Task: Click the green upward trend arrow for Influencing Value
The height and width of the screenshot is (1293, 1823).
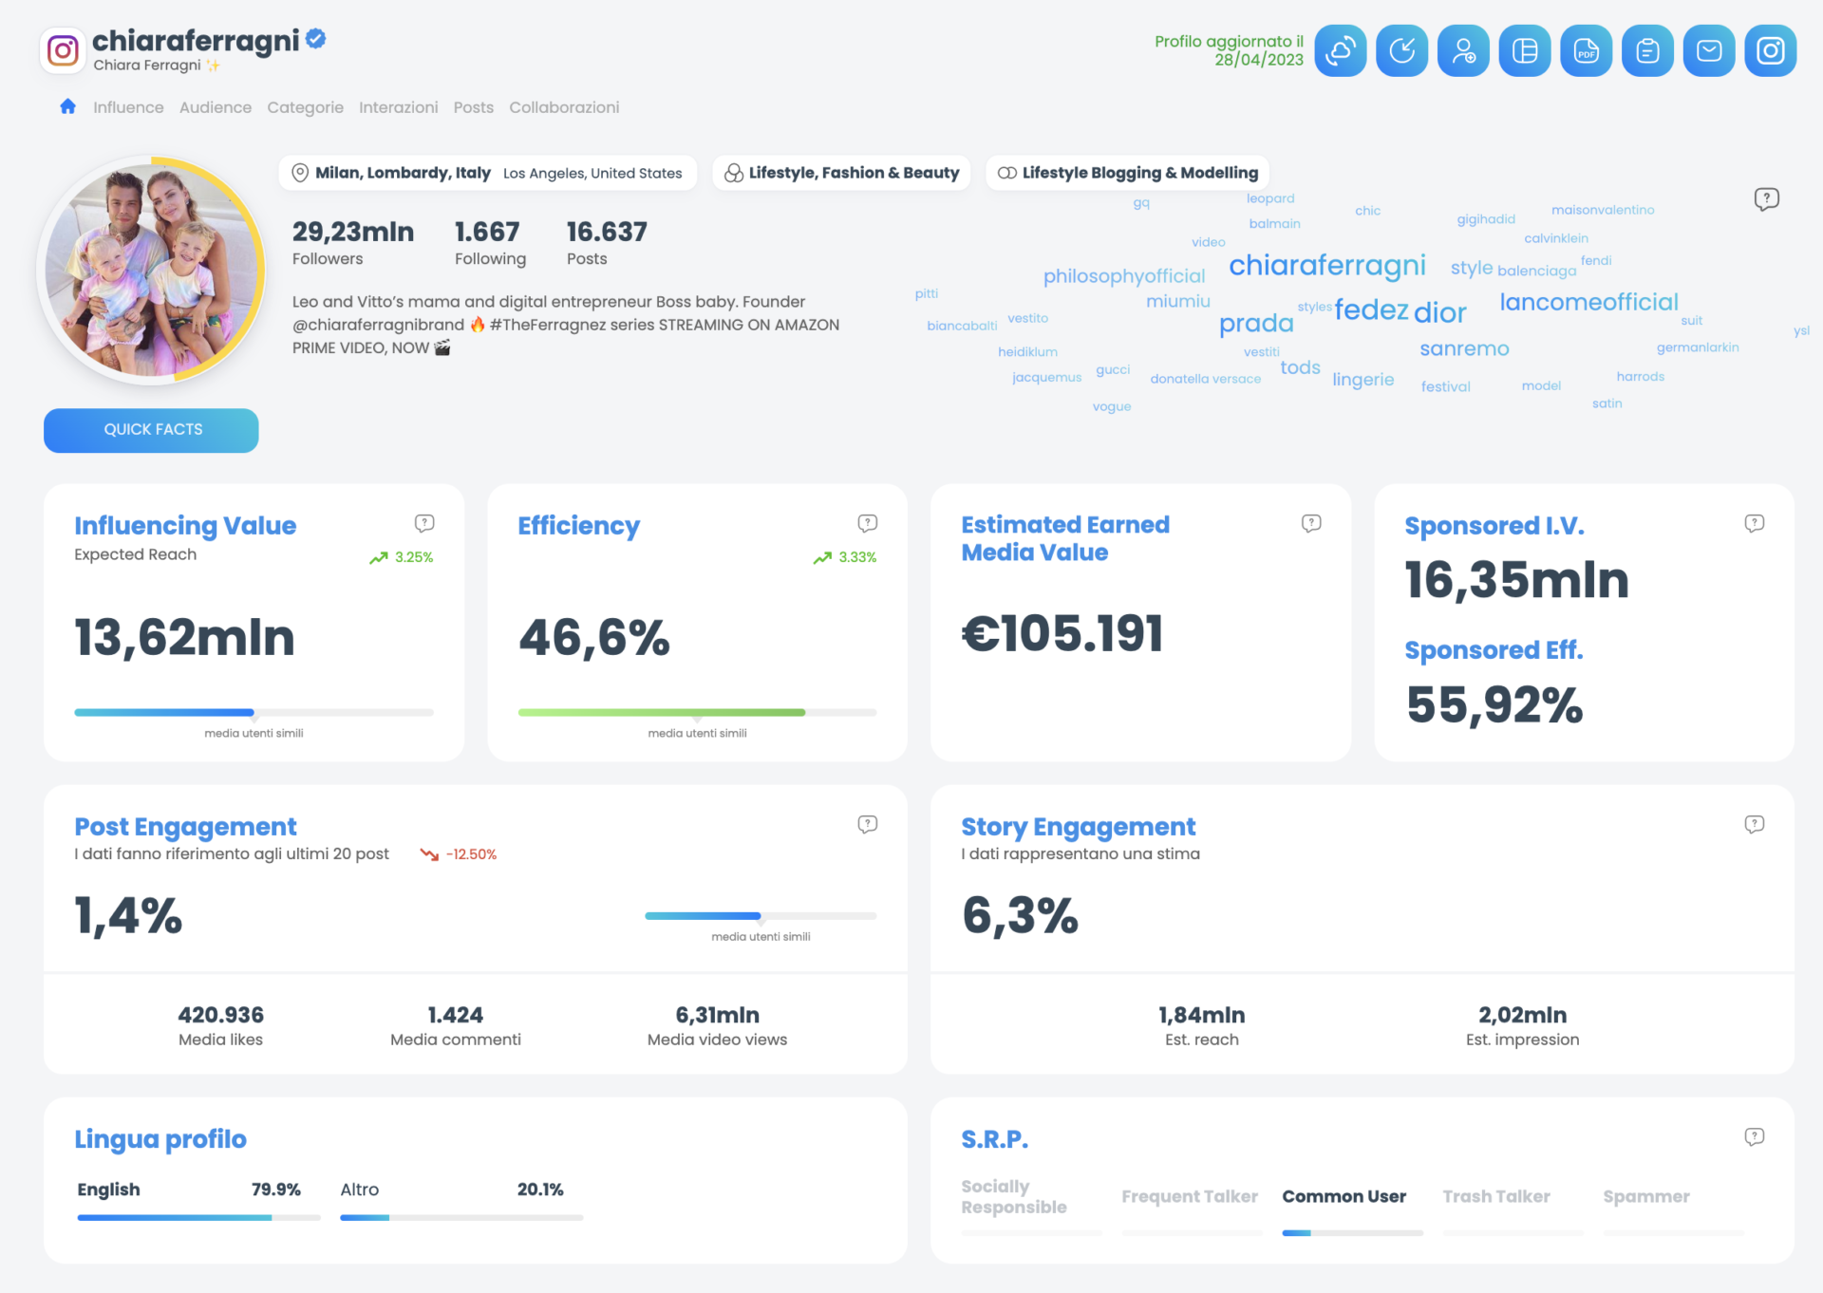Action: (379, 558)
